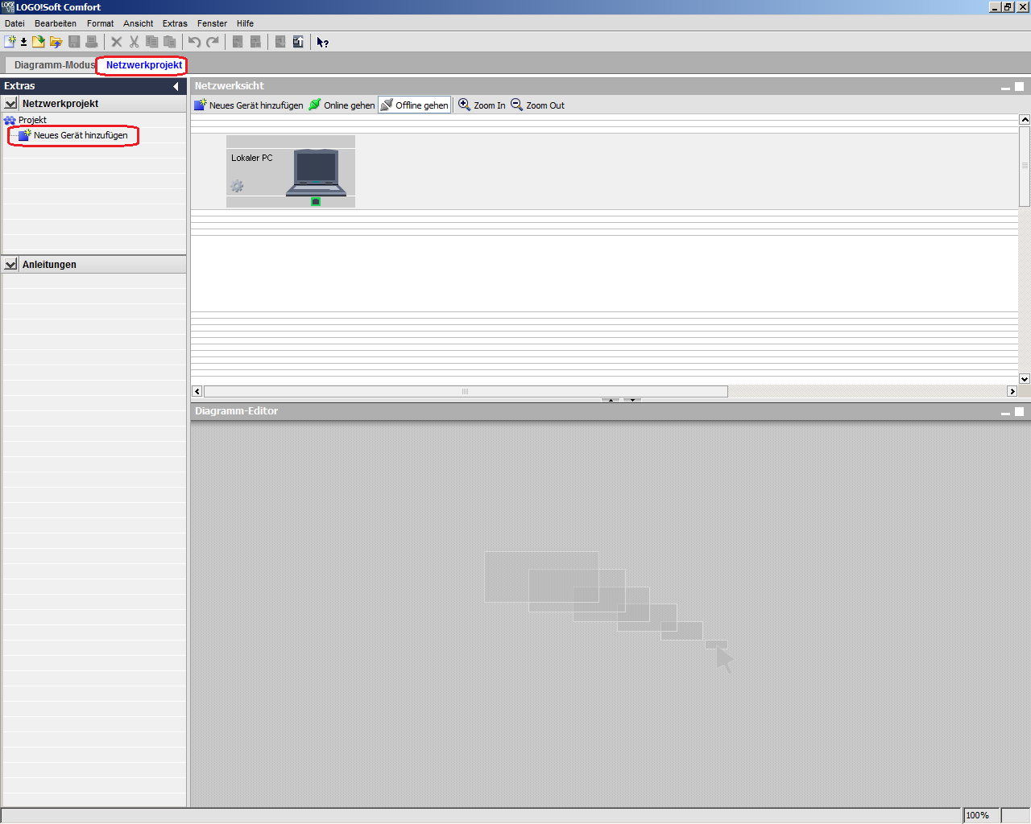This screenshot has height=824, width=1031.
Task: Open the Format menu
Action: pyautogui.click(x=101, y=23)
